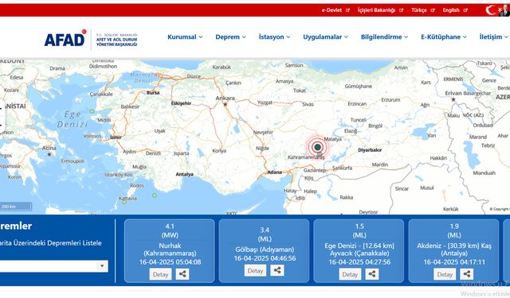Share the Kaş 1.9 earthquake
This screenshot has height=298, width=510.
(x=466, y=274)
